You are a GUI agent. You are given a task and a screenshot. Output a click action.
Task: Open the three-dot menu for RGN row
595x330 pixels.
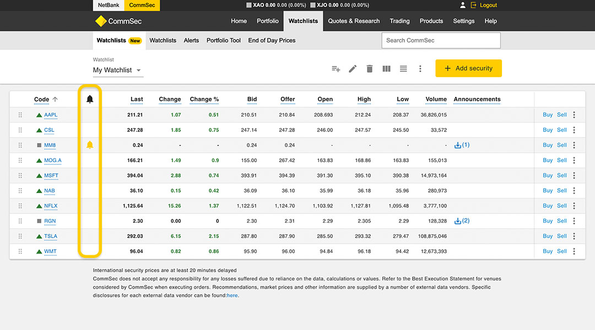tap(574, 221)
